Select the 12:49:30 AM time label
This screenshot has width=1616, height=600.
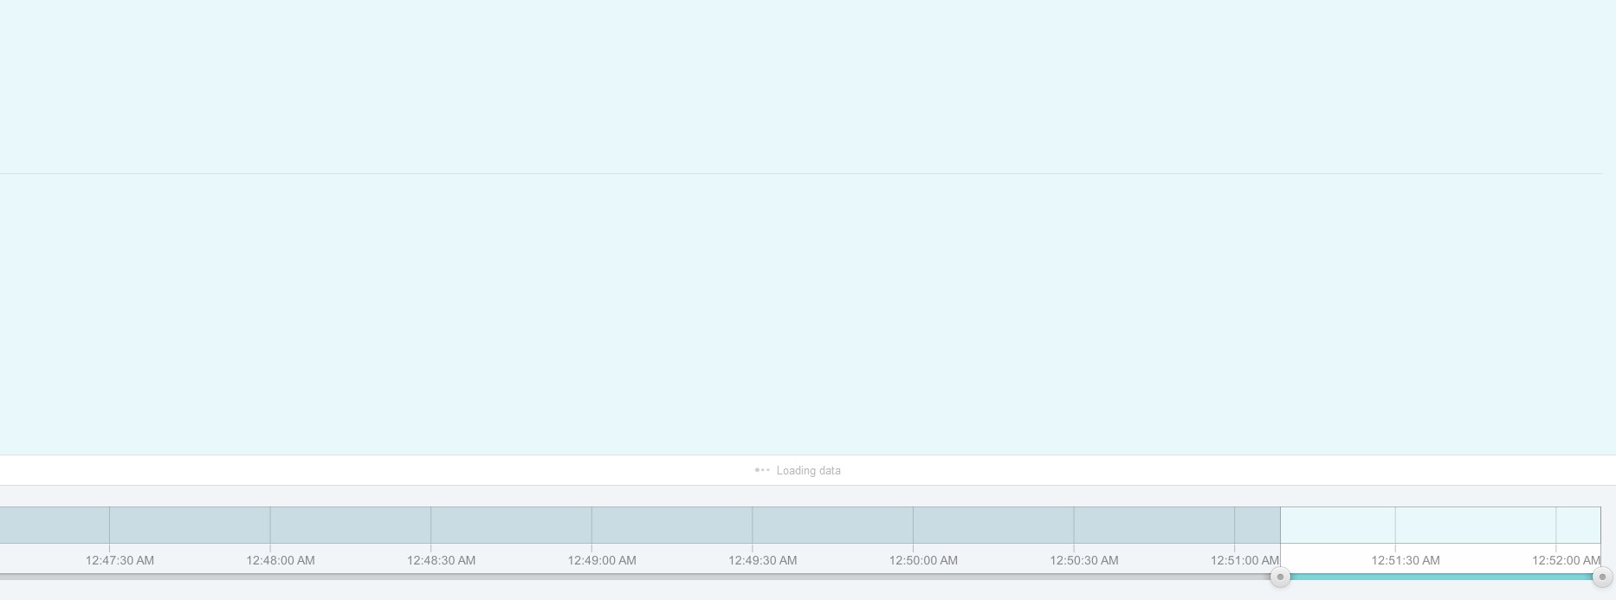[x=762, y=560]
